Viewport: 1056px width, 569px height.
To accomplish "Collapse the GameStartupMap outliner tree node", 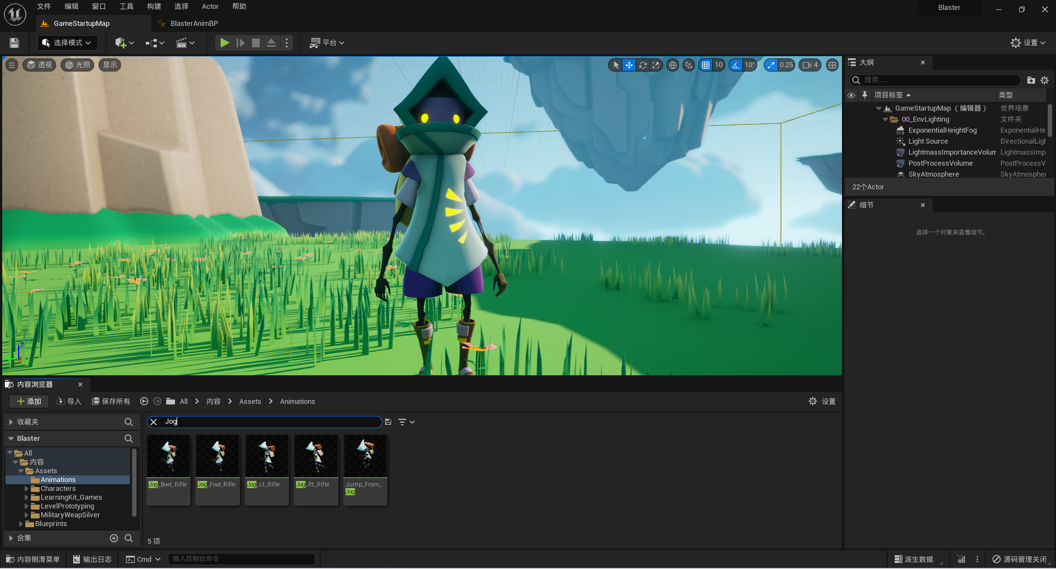I will coord(879,108).
